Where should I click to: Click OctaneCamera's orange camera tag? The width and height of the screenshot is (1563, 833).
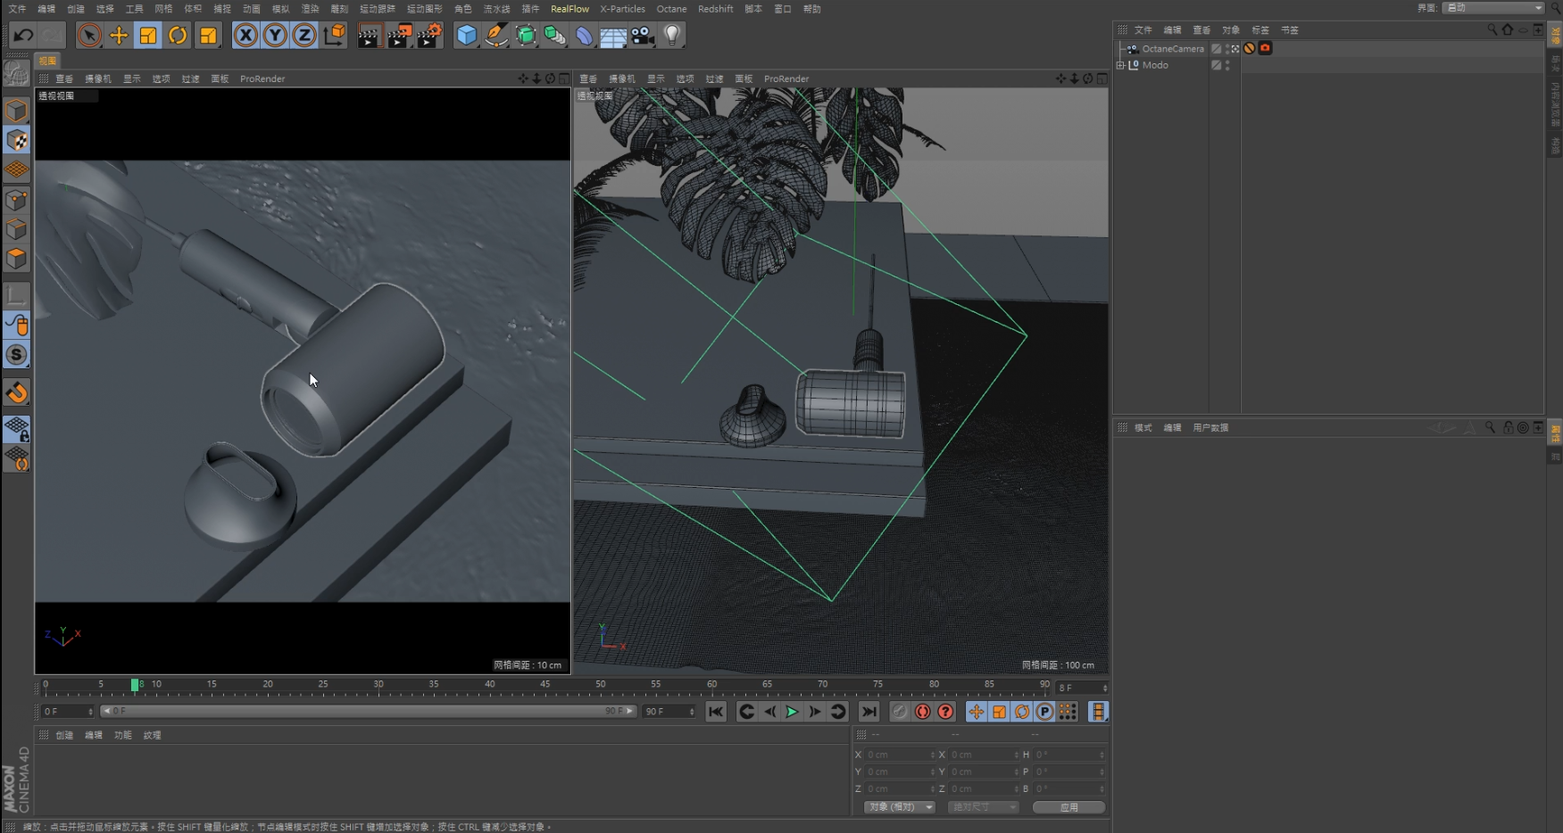[1265, 48]
